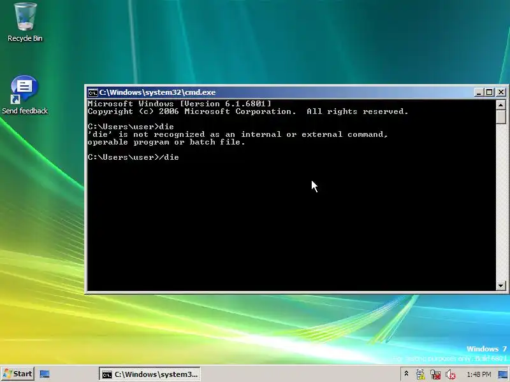Click the 'Microsoft Windows [Version 6.1.6801]' line
The height and width of the screenshot is (382, 510).
(x=179, y=104)
